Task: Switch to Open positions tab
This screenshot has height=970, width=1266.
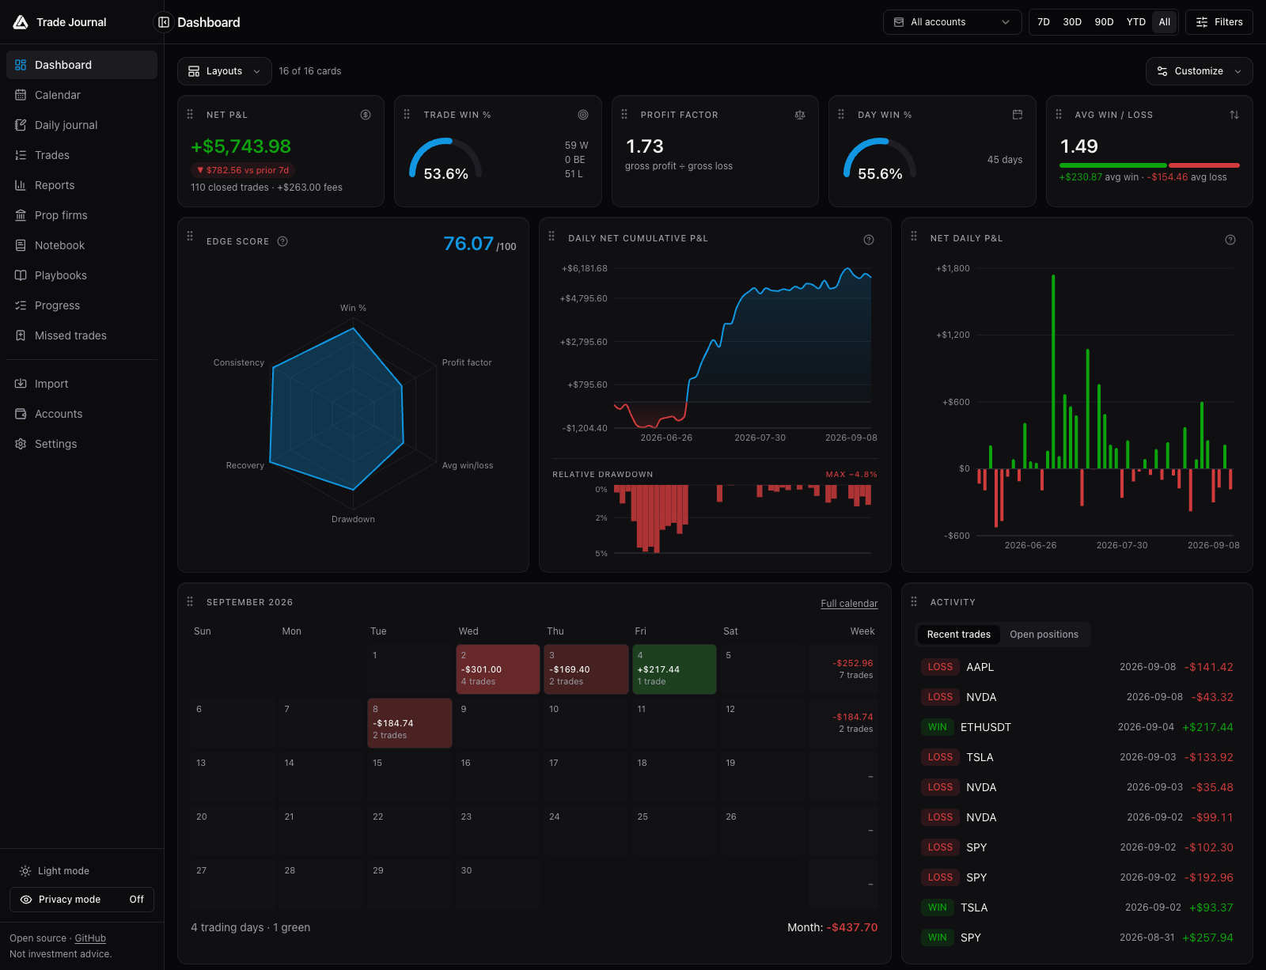Action: click(1044, 635)
